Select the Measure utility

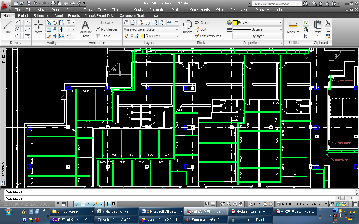(293, 27)
